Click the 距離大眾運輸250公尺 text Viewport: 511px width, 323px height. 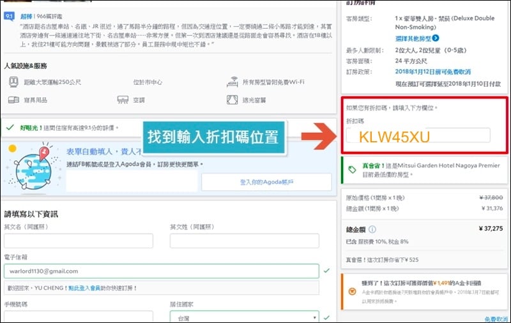tap(52, 82)
